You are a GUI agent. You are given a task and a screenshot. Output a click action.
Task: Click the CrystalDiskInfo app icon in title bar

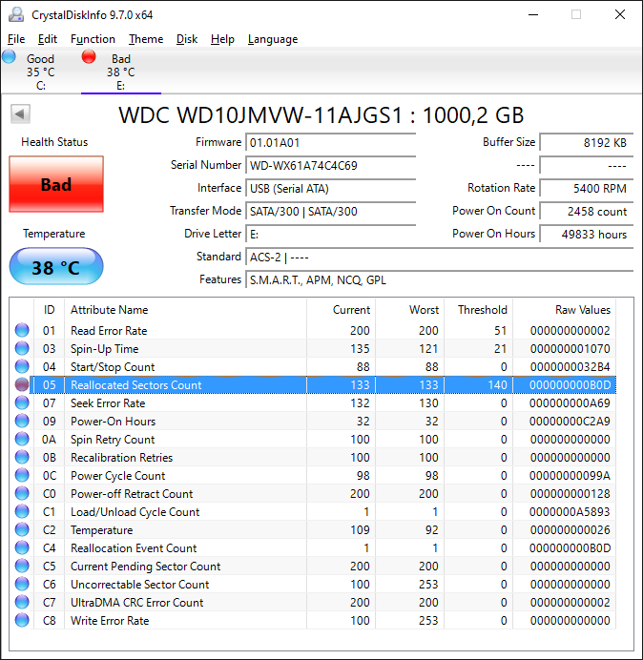(x=16, y=14)
